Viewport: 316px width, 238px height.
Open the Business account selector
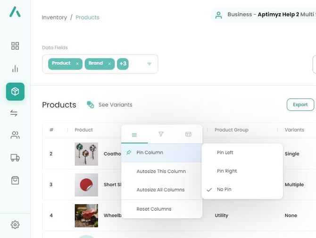tap(264, 15)
